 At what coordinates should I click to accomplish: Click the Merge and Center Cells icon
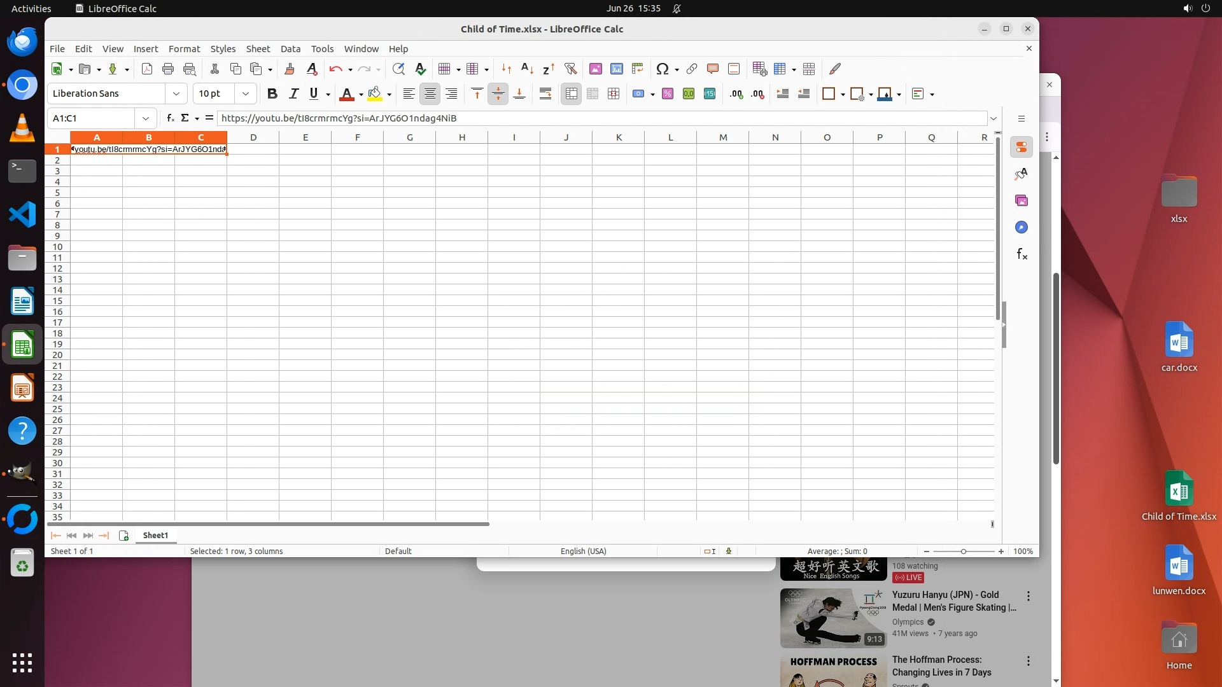pos(571,94)
